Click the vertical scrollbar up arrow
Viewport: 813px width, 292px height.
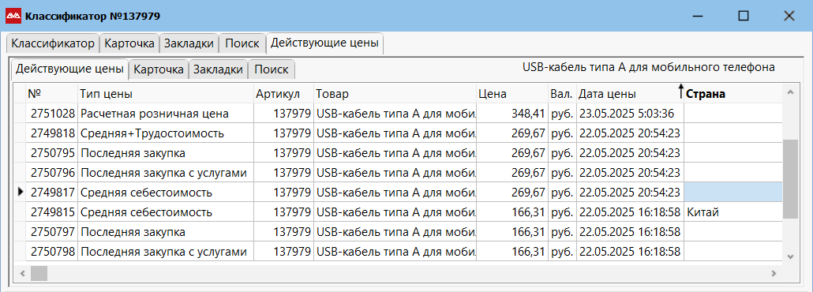click(790, 93)
